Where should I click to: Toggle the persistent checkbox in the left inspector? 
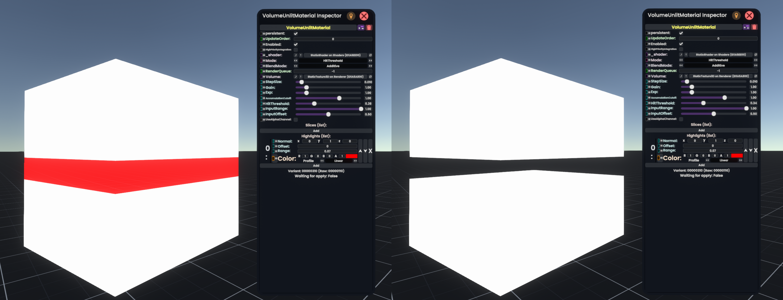(x=296, y=34)
